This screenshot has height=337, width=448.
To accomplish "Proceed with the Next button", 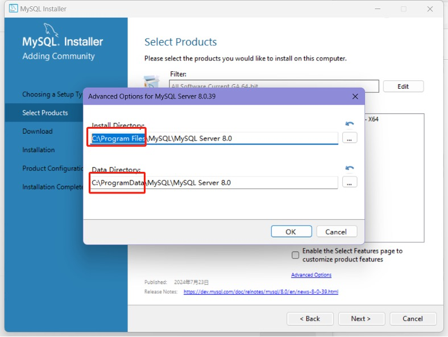I will (361, 319).
